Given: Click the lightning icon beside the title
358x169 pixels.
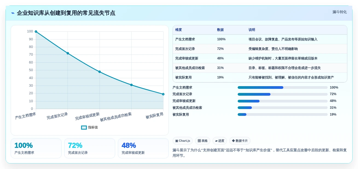Looking at the screenshot, I should pos(13,13).
